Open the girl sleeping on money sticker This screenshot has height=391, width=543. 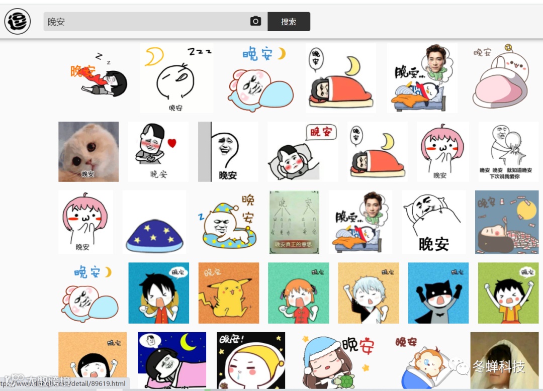[507, 222]
